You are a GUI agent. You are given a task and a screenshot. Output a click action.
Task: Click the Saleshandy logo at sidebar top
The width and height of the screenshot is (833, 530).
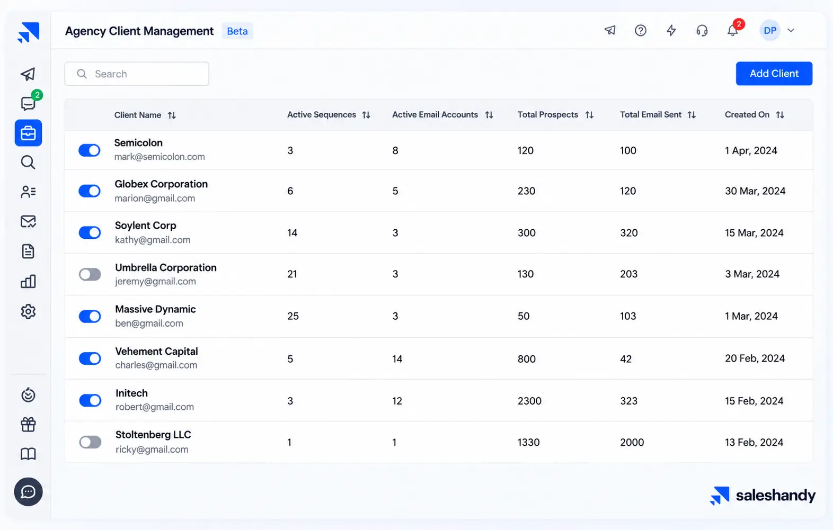point(28,33)
